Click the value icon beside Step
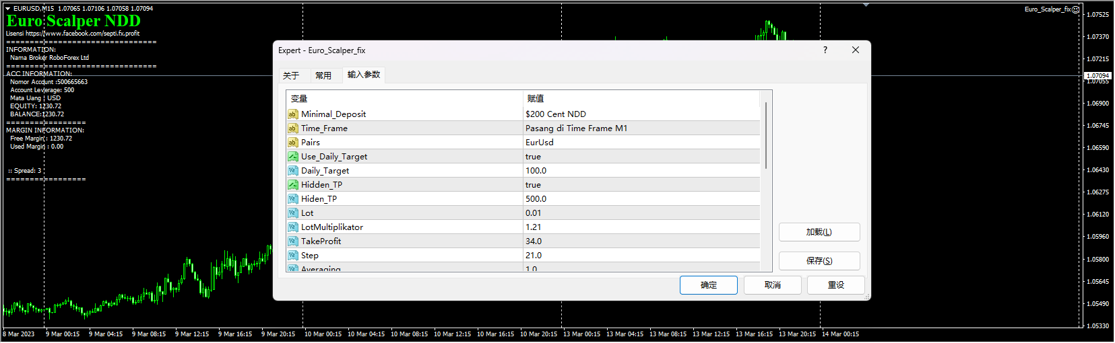The width and height of the screenshot is (1115, 343). coord(292,256)
